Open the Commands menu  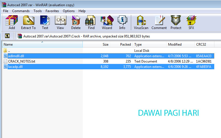[21, 11]
